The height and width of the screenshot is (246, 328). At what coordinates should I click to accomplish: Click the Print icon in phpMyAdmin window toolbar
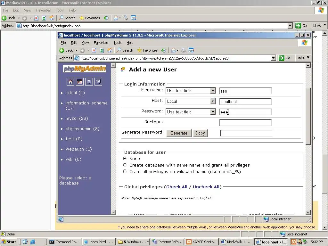184,50
